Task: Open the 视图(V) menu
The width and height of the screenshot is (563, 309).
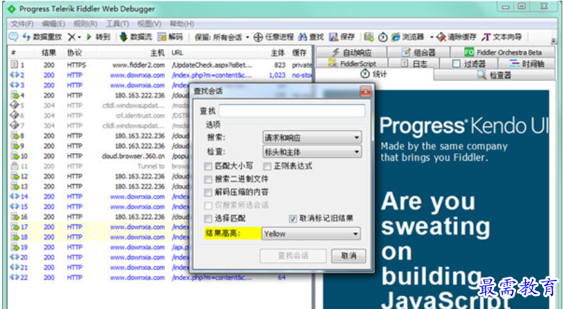Action: [x=149, y=24]
